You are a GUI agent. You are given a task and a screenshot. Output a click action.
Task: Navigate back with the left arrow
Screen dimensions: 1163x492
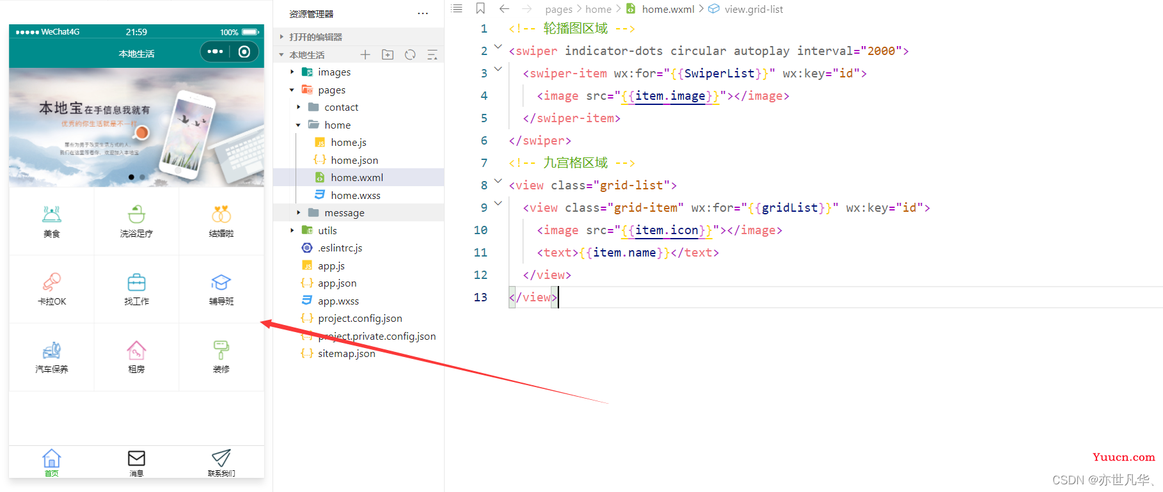click(x=504, y=9)
